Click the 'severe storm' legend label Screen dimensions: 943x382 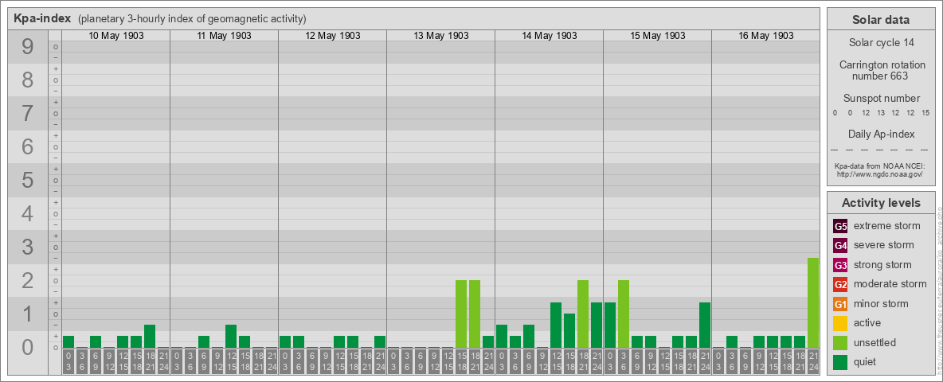pyautogui.click(x=883, y=245)
